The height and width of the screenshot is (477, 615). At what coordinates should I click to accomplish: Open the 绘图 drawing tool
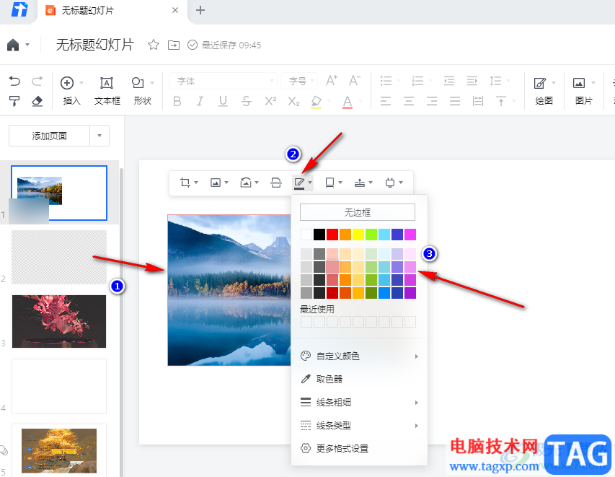tap(544, 91)
